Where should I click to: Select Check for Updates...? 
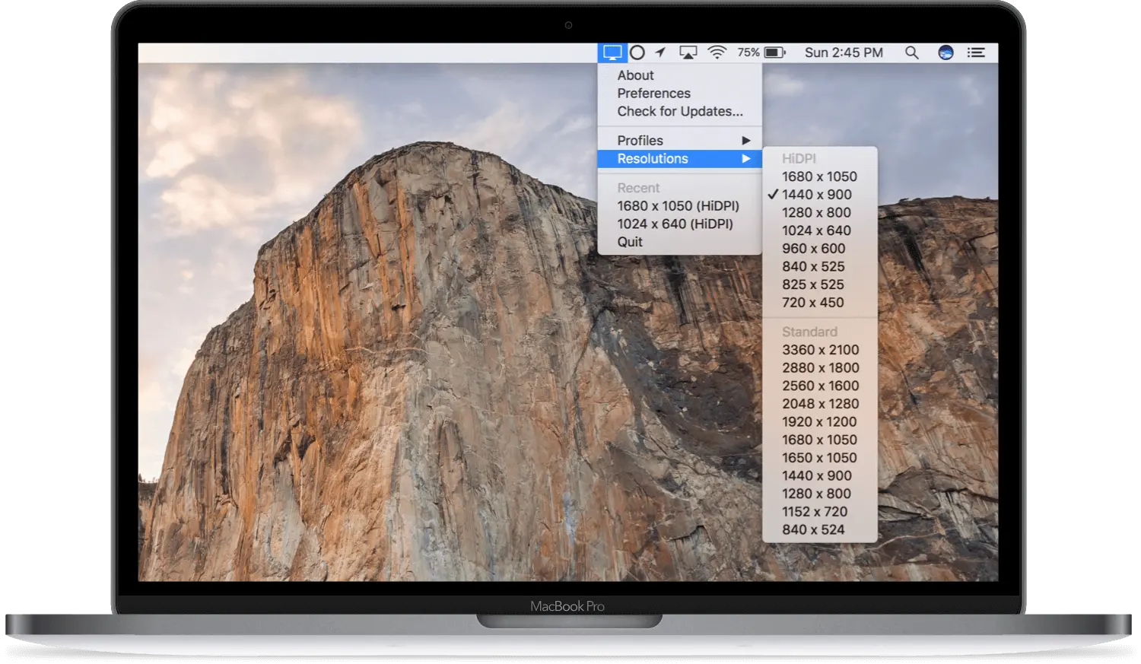point(679,111)
